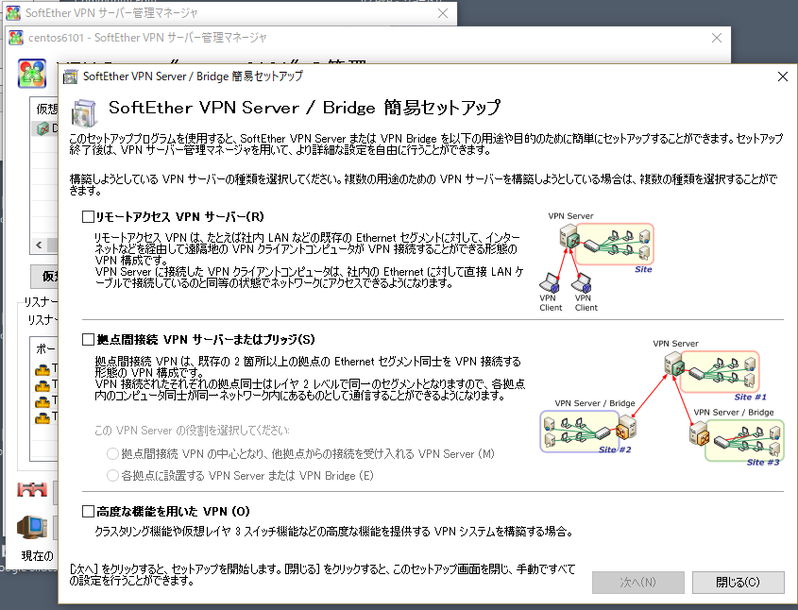Click the red bridge icon

pos(33,492)
